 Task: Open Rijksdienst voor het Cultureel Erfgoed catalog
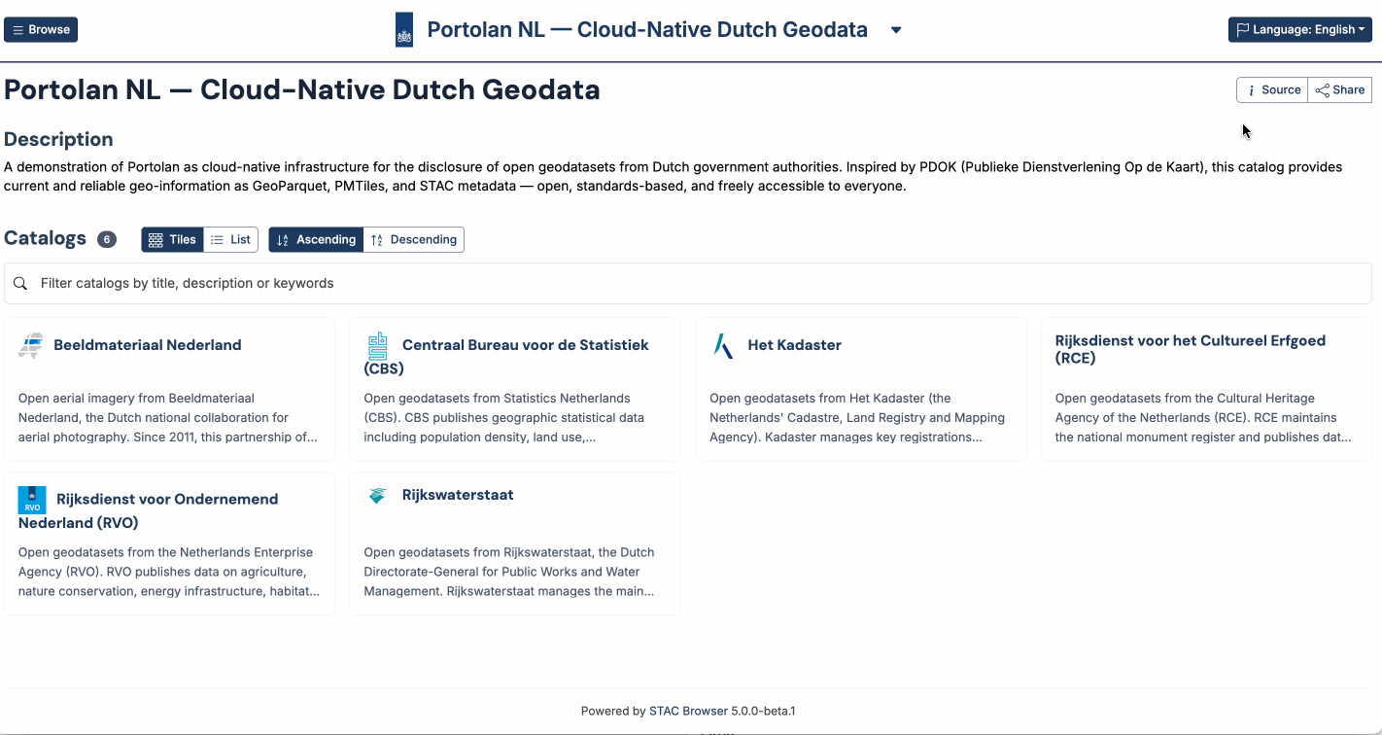point(1191,349)
